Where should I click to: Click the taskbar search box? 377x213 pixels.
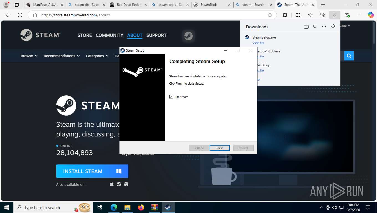coord(54,207)
